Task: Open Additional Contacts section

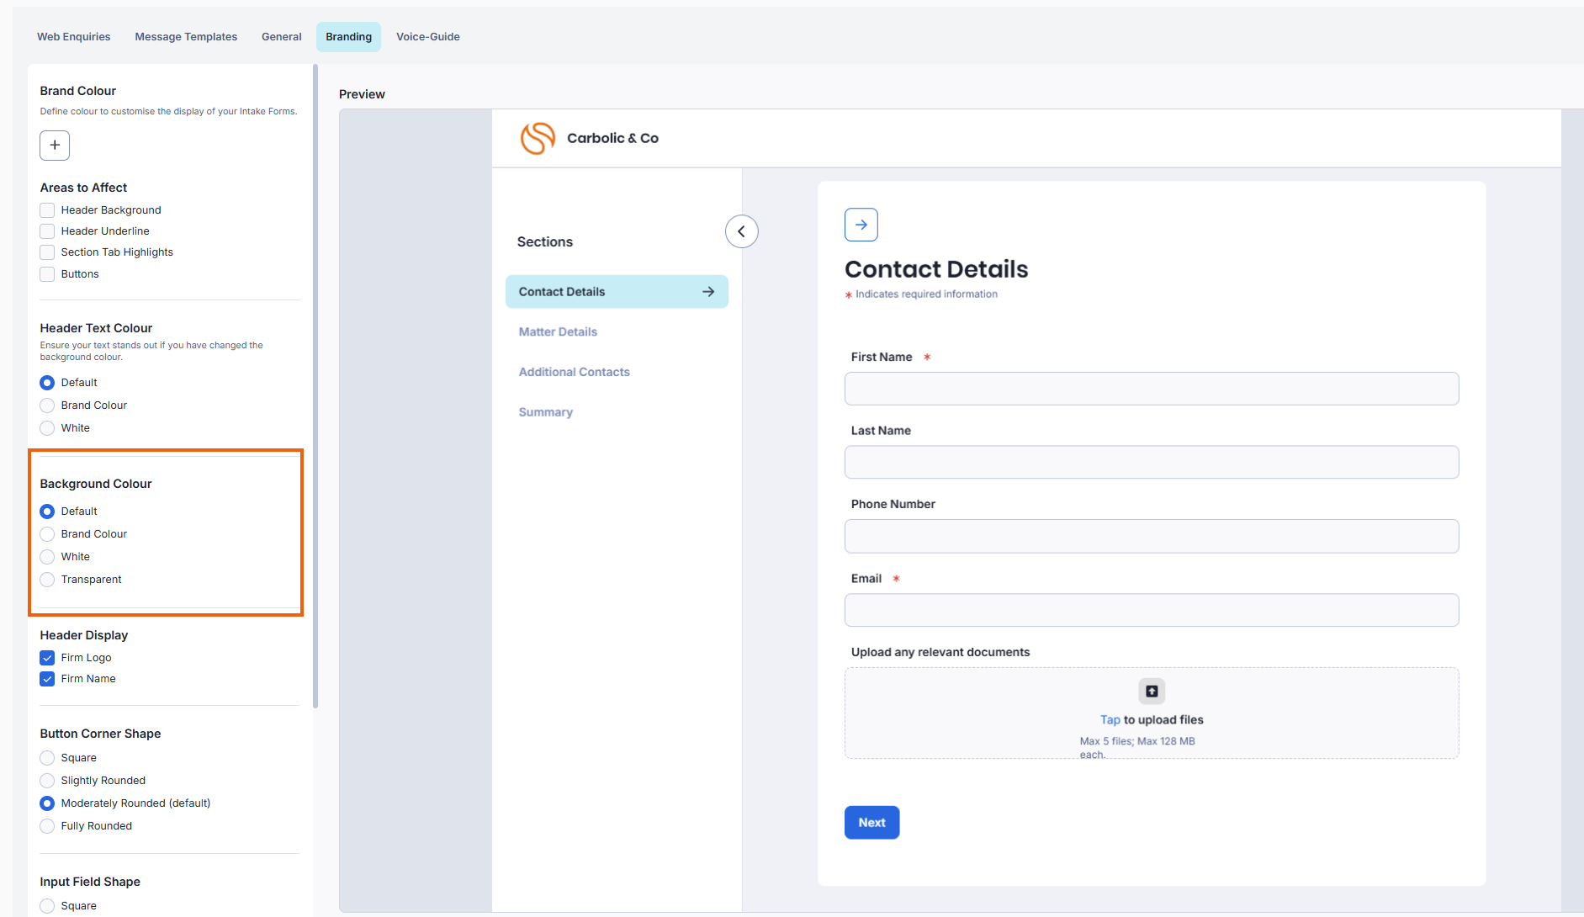Action: coord(575,372)
